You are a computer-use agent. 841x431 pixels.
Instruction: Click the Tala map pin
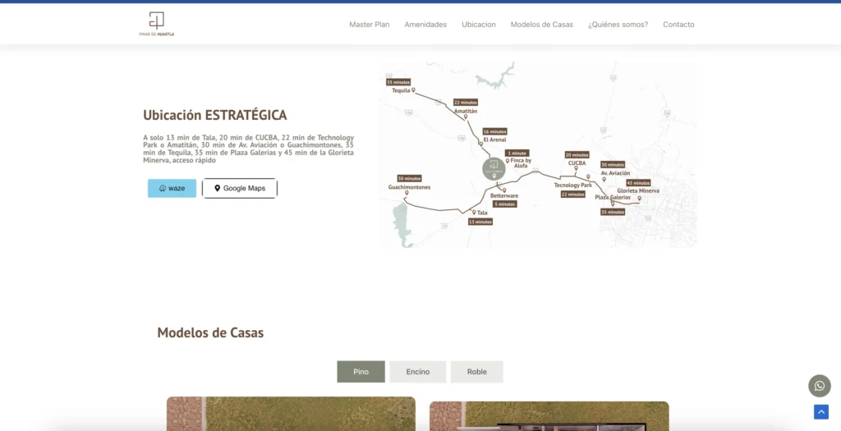coord(474,213)
